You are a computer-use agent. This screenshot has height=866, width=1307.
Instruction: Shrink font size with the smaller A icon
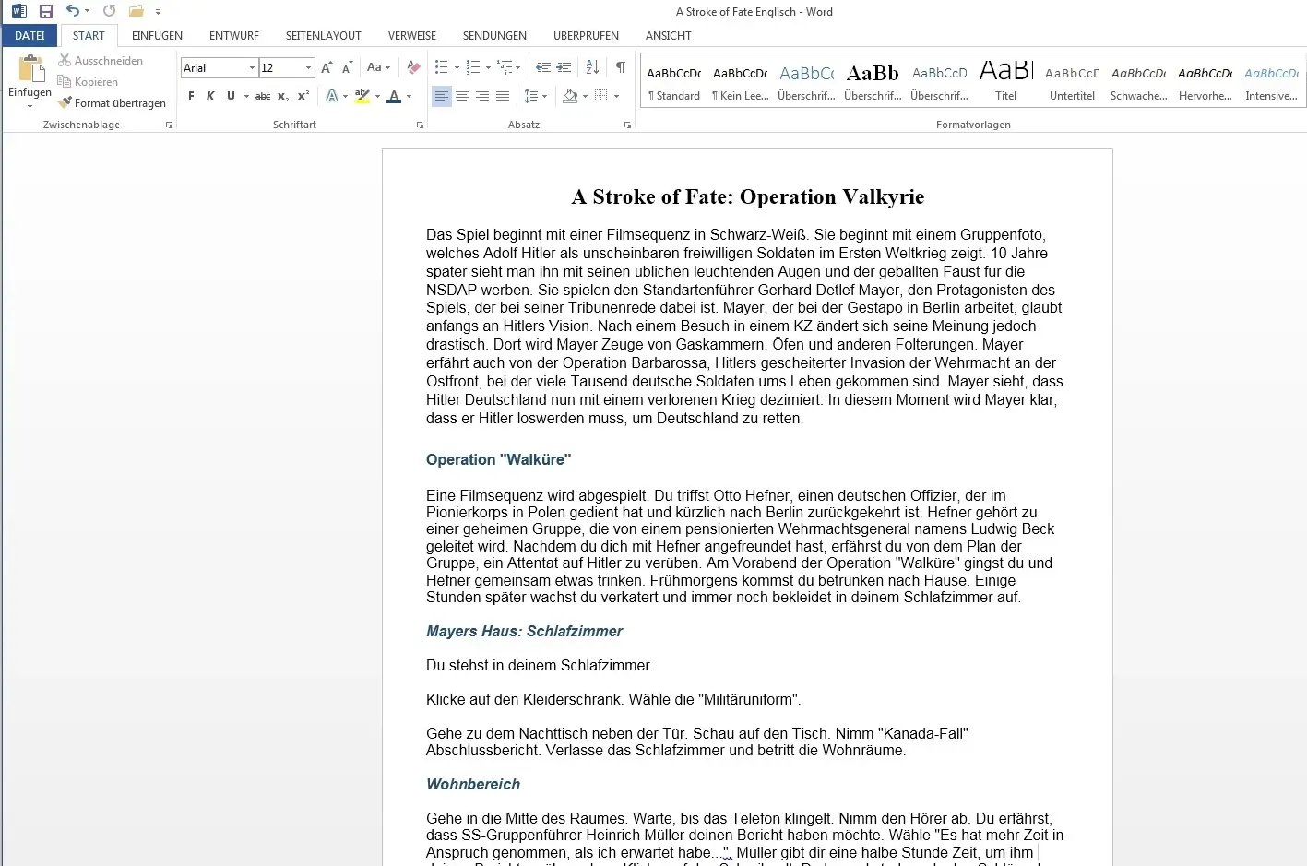pos(347,67)
